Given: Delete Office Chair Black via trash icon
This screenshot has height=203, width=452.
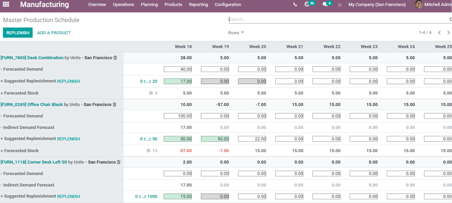Looking at the screenshot, I should tap(114, 104).
